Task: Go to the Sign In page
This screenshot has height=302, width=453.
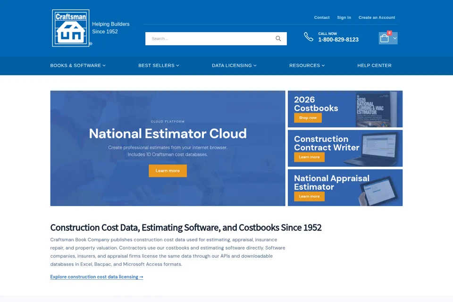Action: (x=344, y=17)
